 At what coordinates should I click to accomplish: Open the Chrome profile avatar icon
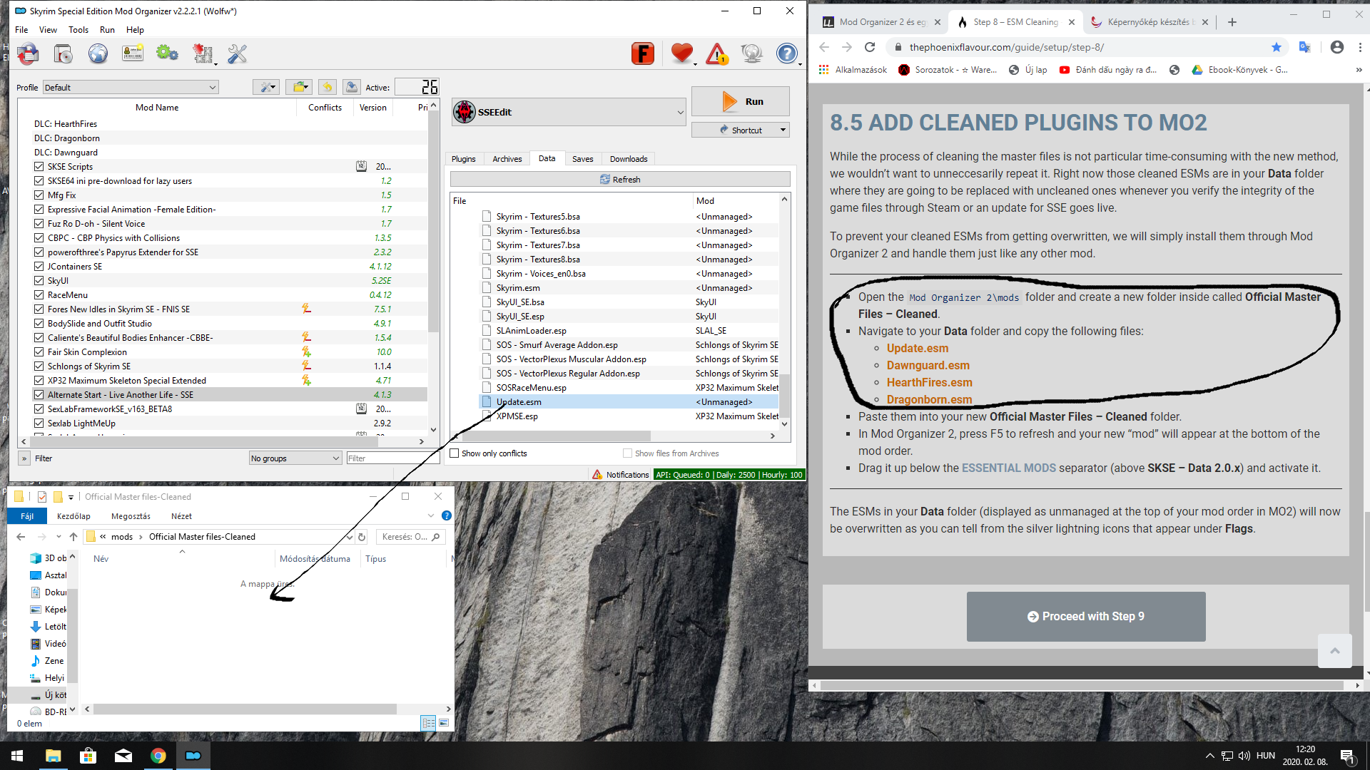coord(1337,47)
